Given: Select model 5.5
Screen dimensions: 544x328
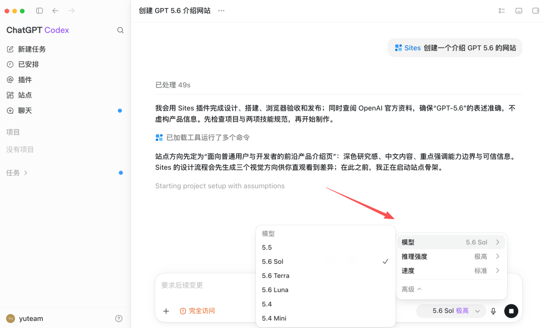Looking at the screenshot, I should (x=325, y=248).
